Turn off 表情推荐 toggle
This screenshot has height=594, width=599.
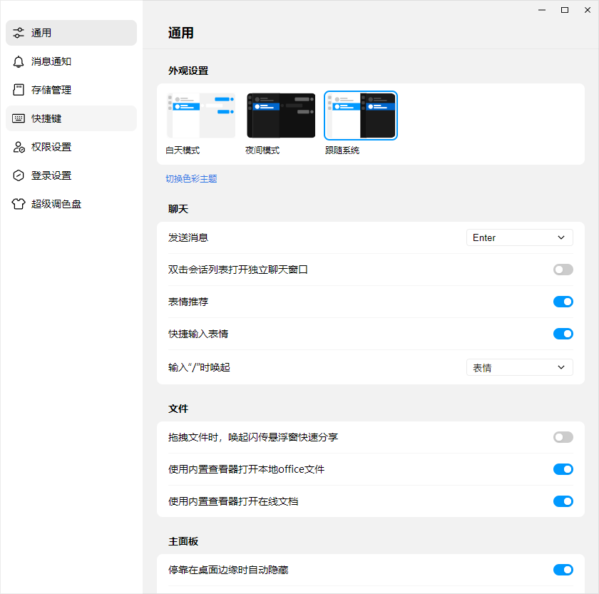[x=563, y=302]
